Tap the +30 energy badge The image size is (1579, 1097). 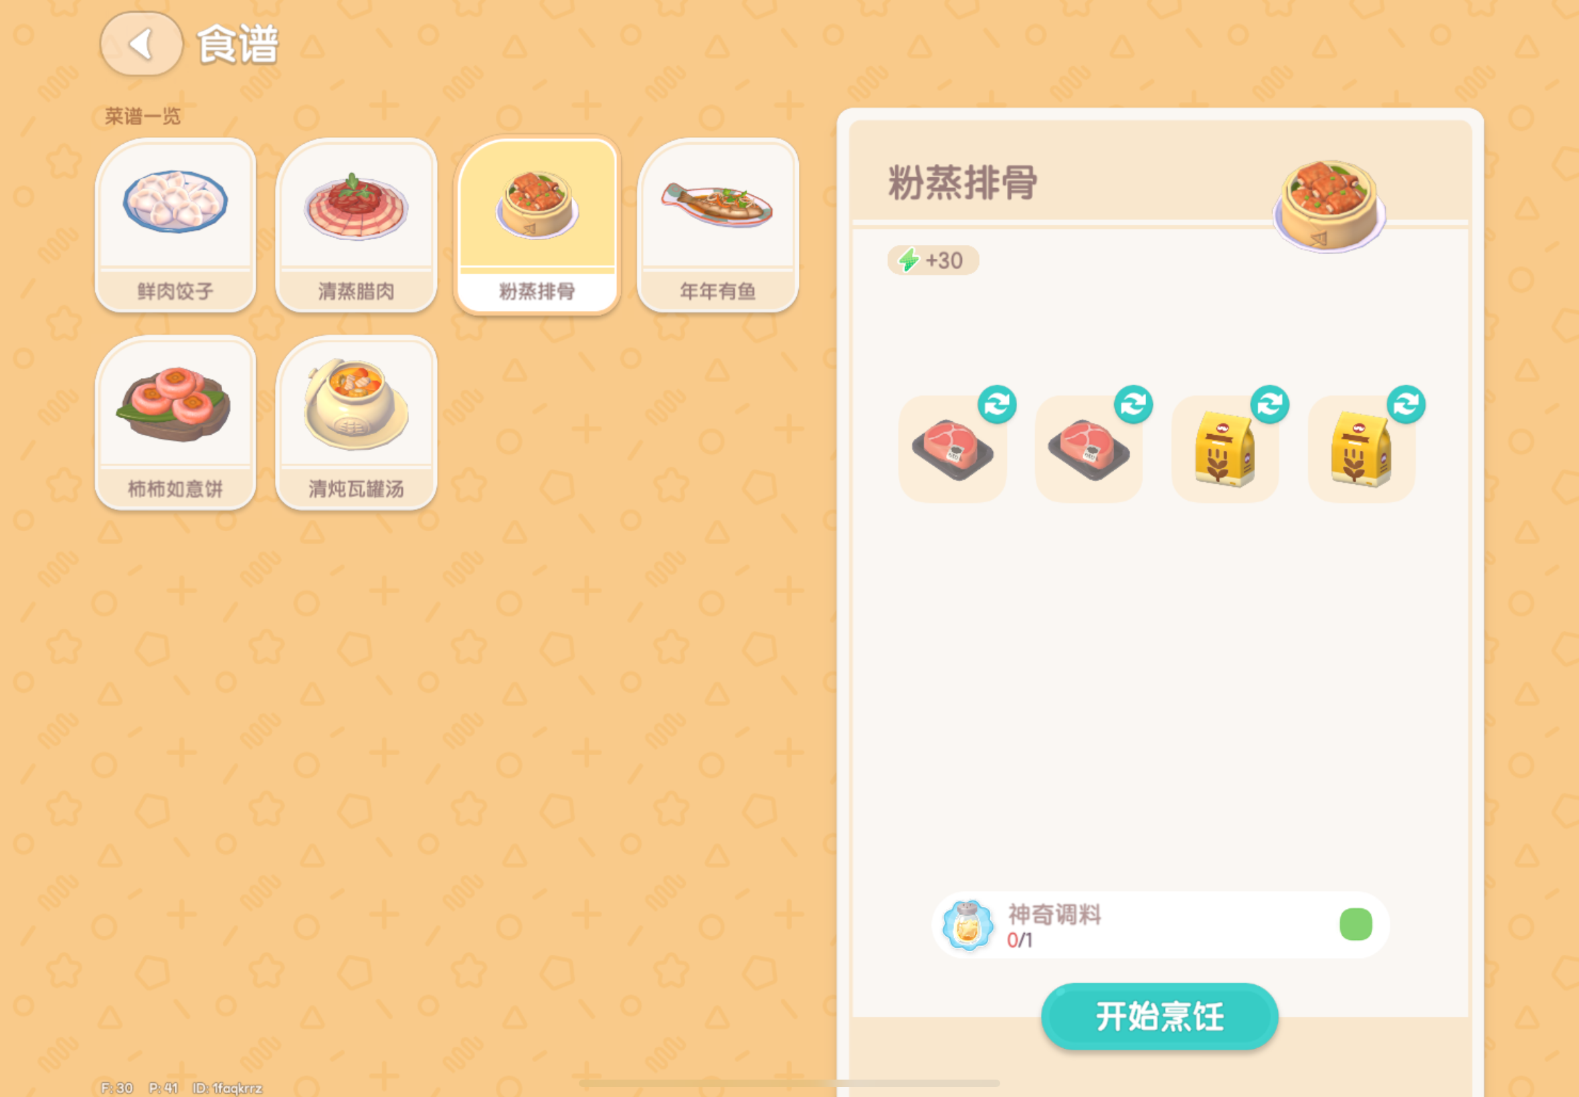[933, 260]
